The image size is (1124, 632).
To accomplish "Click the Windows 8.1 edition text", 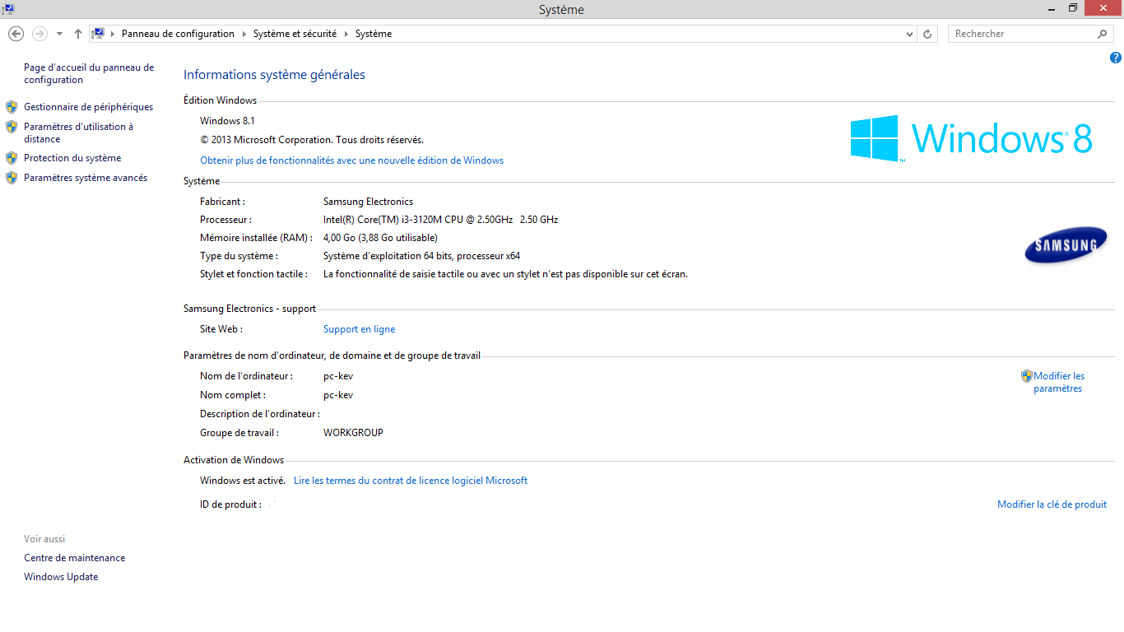I will (227, 121).
